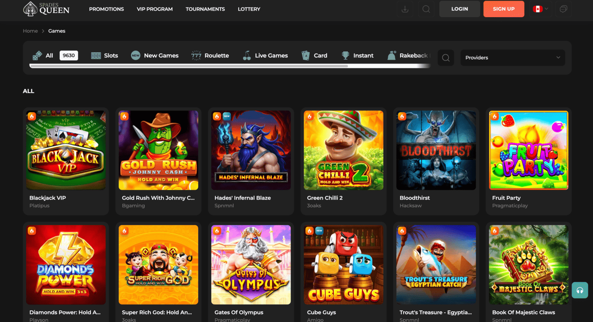Click the Bgaming provider text
The height and width of the screenshot is (322, 593).
[x=133, y=206]
